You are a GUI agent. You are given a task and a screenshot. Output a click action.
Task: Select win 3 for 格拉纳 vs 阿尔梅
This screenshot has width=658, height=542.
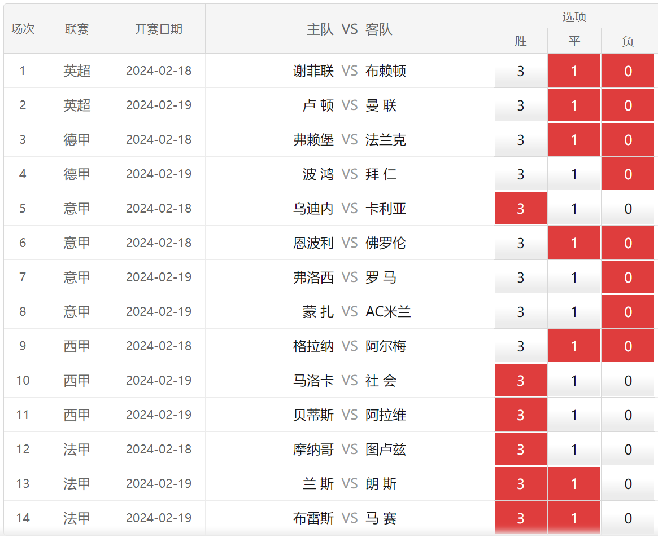click(520, 346)
